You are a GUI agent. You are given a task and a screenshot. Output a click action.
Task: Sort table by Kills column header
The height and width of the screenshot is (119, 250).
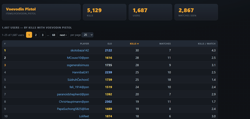[134, 44]
